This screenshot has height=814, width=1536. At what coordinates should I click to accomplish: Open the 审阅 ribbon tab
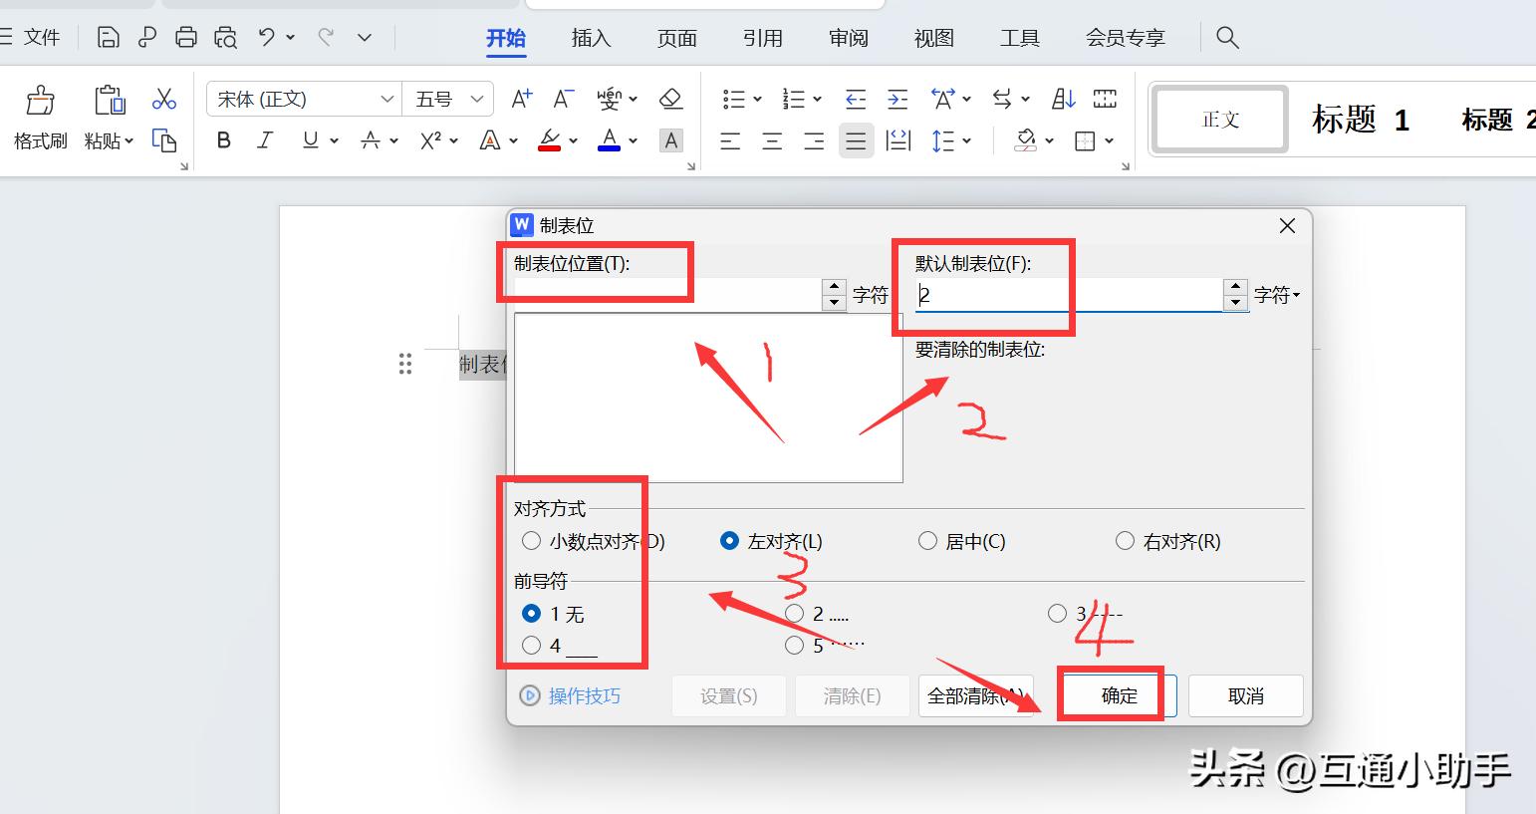[x=848, y=38]
